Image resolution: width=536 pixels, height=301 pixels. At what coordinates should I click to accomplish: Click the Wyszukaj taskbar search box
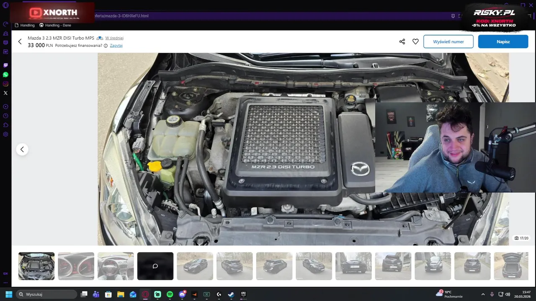tap(46, 294)
